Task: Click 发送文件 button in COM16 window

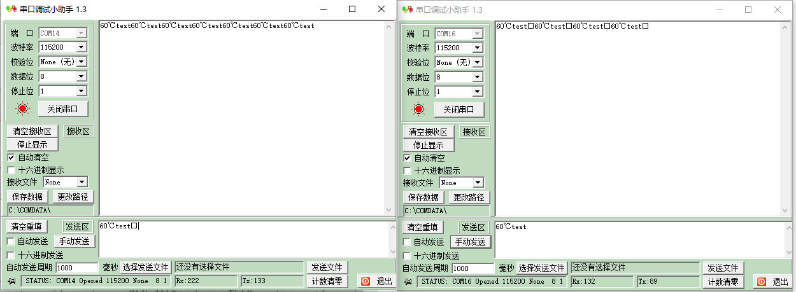Action: 725,268
